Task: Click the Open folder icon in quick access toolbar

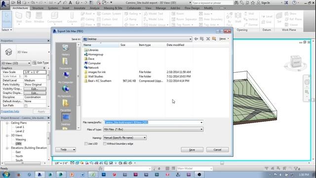Action: pyautogui.click(x=13, y=2)
